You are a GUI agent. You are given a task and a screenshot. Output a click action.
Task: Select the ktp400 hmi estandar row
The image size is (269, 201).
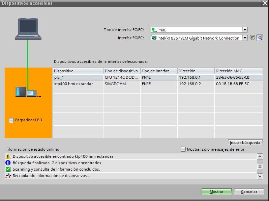78,84
